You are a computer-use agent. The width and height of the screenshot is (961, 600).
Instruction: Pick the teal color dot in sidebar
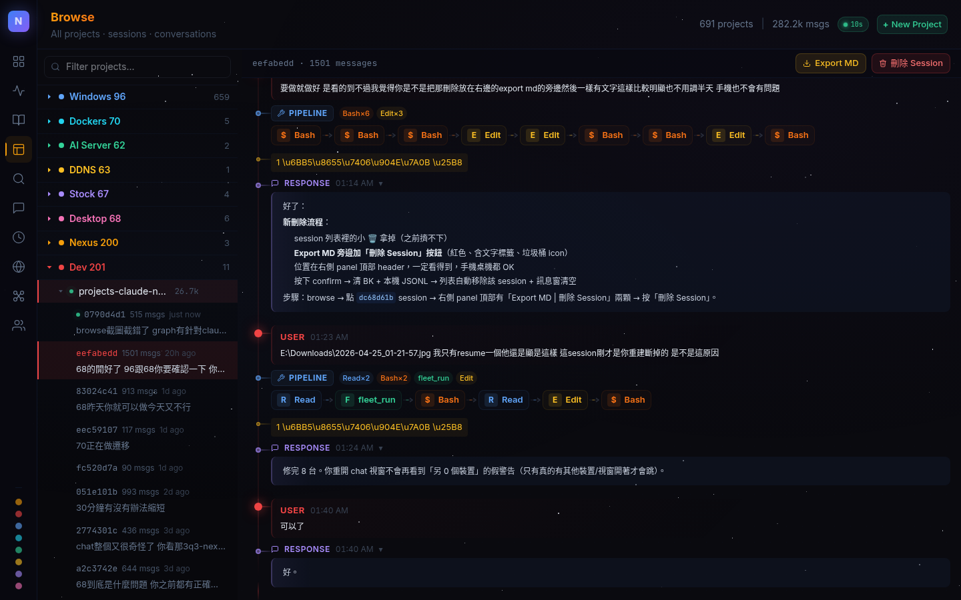click(x=19, y=538)
